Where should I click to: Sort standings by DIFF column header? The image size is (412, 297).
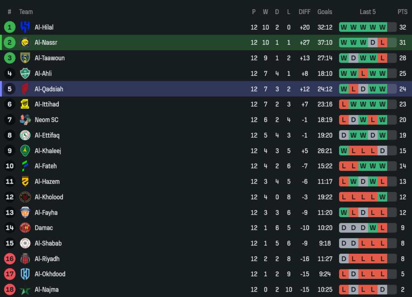(x=304, y=12)
